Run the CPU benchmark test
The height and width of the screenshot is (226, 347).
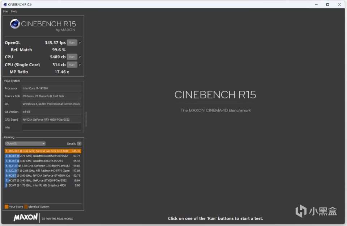(x=72, y=57)
